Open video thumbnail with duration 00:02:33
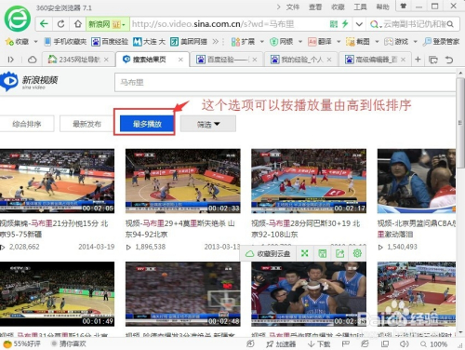The width and height of the screenshot is (465, 350). [183, 182]
